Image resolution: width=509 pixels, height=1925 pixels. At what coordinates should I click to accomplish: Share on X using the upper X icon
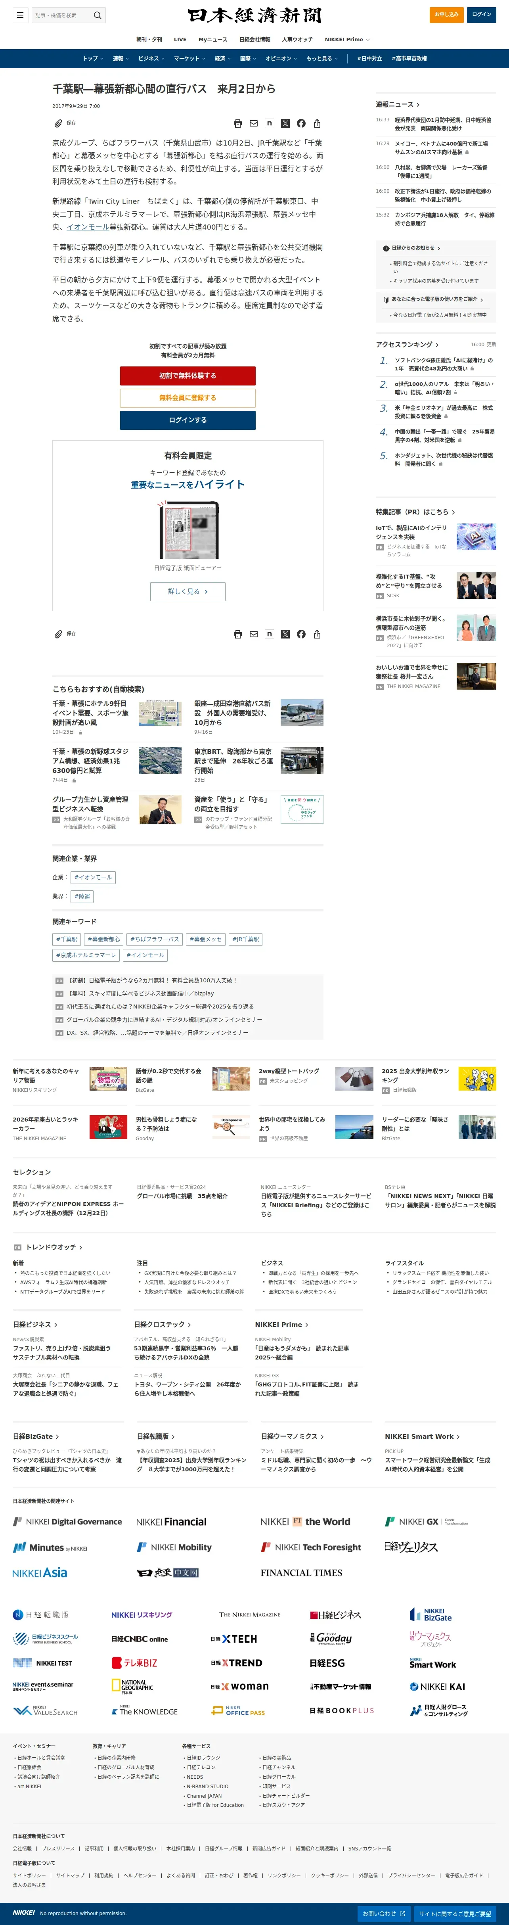pyautogui.click(x=285, y=123)
